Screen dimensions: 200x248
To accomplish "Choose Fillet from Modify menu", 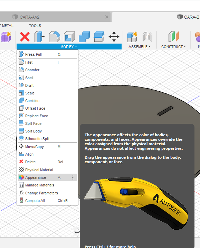I will tap(47, 62).
